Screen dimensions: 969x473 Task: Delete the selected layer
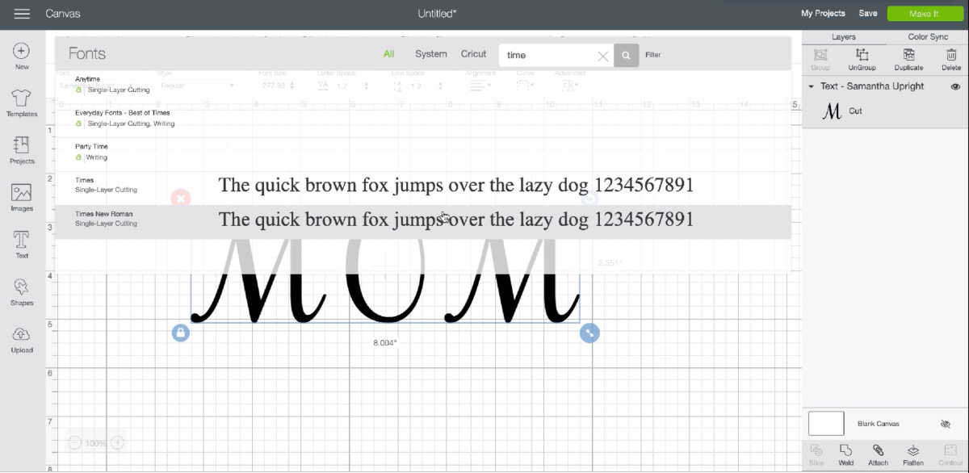point(951,59)
